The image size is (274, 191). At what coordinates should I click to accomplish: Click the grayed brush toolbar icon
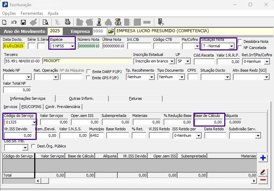(x=33, y=22)
